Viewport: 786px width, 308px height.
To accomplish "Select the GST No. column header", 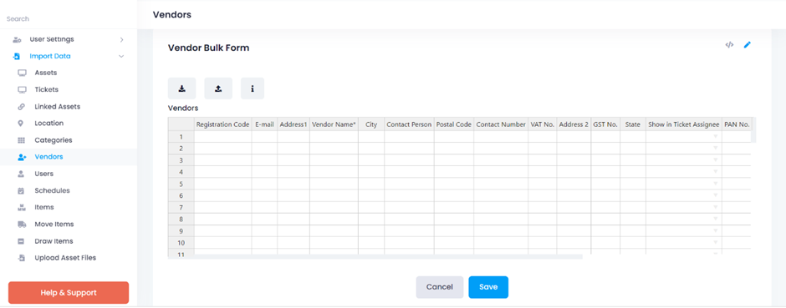I will (605, 124).
